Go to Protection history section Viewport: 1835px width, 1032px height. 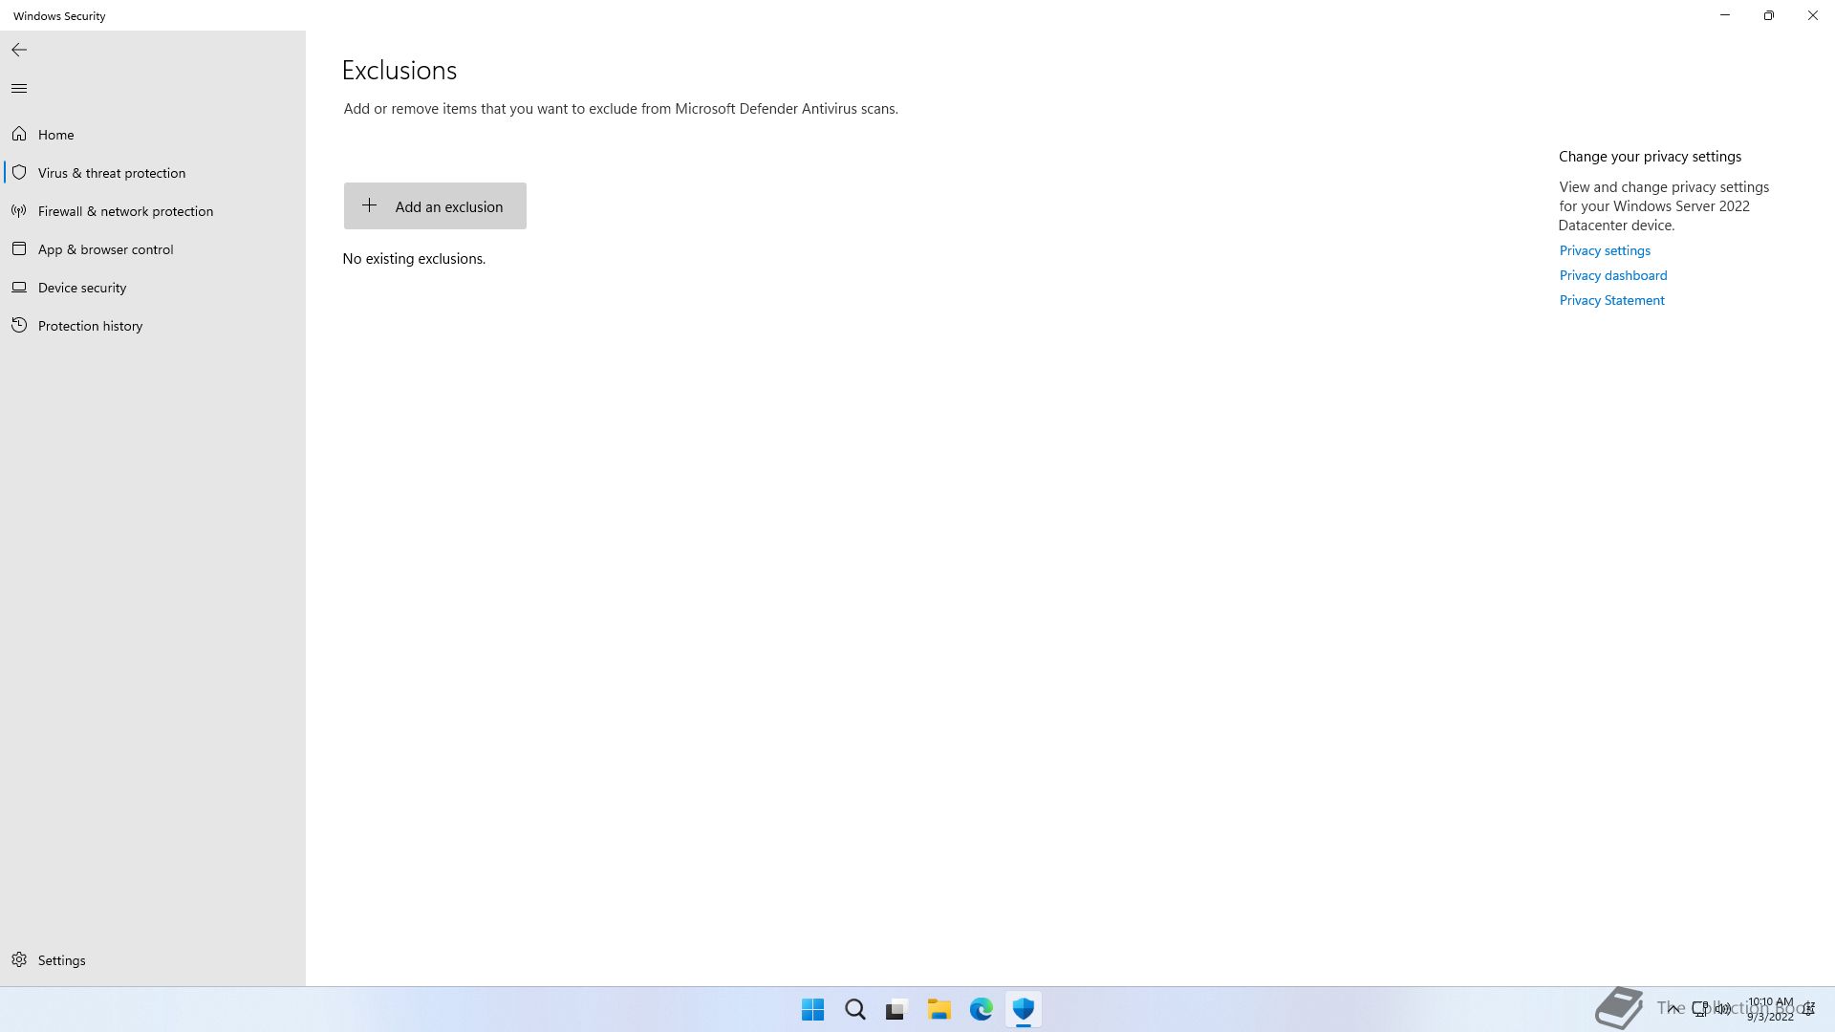[90, 326]
